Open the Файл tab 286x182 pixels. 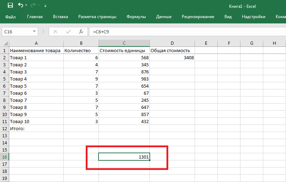[11, 17]
